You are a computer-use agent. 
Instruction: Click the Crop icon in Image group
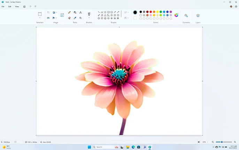[x=48, y=12]
